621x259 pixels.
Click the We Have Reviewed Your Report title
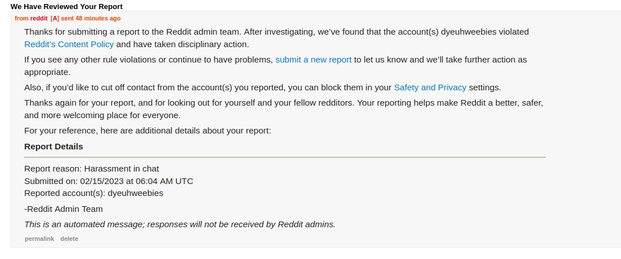coord(66,7)
